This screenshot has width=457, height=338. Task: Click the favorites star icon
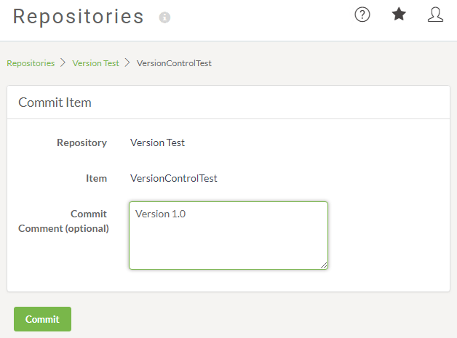399,15
